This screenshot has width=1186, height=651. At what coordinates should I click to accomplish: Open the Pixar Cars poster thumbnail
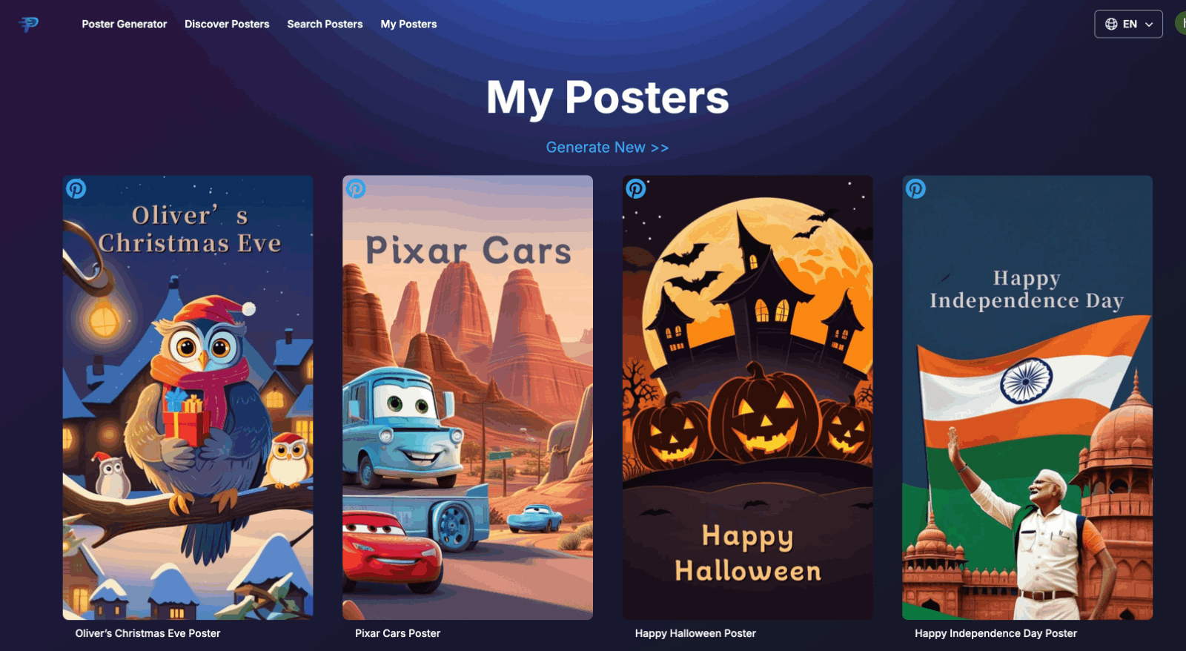click(468, 397)
